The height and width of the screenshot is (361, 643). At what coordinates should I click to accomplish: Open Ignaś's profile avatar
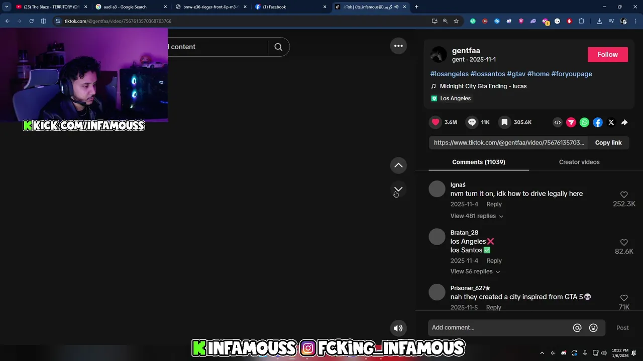[x=437, y=189]
